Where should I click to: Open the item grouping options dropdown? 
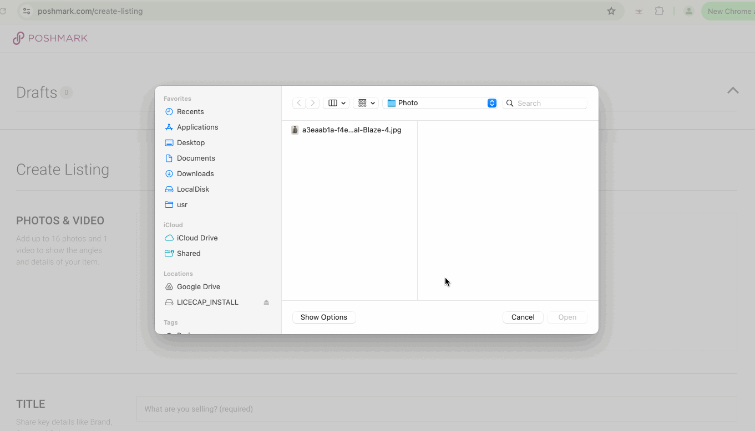click(x=366, y=103)
